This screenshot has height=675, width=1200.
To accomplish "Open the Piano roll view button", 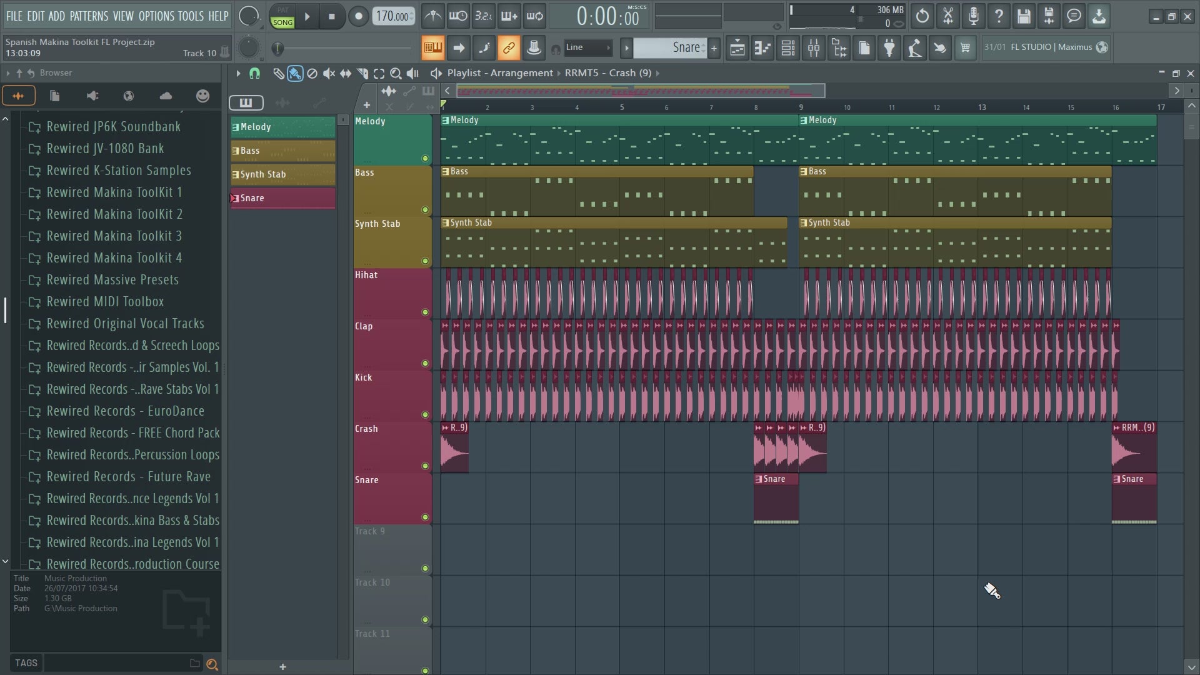I will point(762,47).
